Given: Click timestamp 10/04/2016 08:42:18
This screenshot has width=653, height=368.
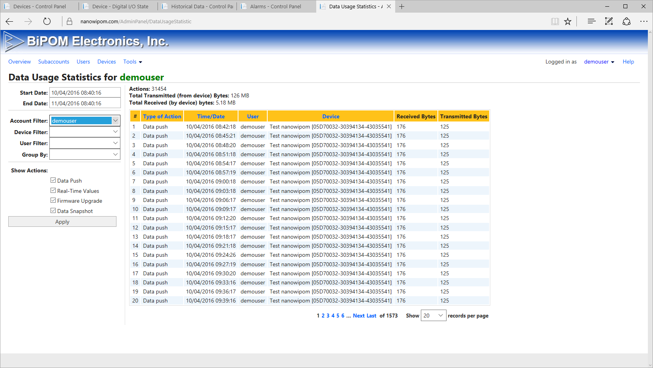Looking at the screenshot, I should click(x=211, y=127).
